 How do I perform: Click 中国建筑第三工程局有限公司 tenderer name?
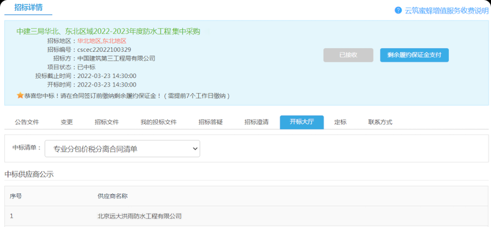click(x=116, y=58)
